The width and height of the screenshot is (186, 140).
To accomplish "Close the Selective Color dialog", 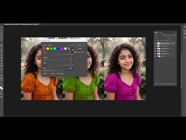I will coord(86,41).
